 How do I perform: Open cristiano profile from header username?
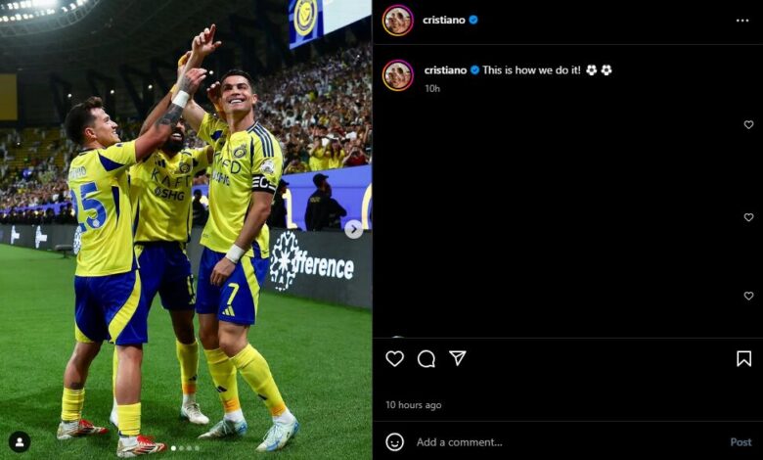(444, 20)
